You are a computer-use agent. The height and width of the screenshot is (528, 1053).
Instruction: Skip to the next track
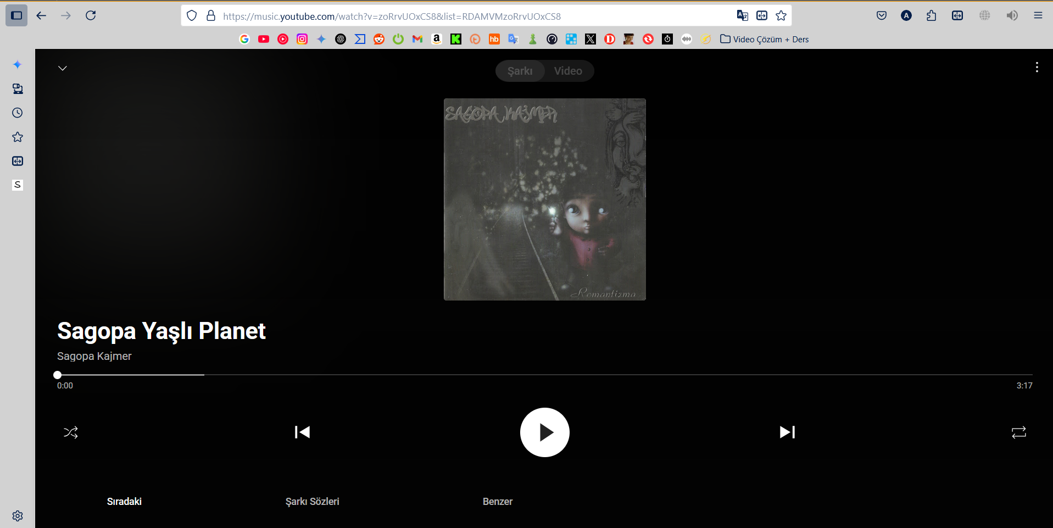click(x=787, y=432)
